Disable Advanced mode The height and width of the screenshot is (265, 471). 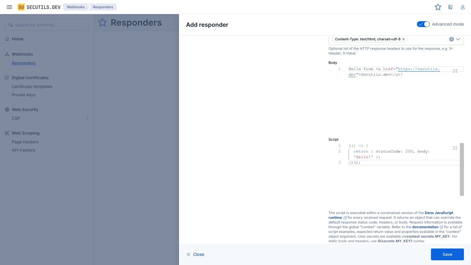(x=423, y=24)
